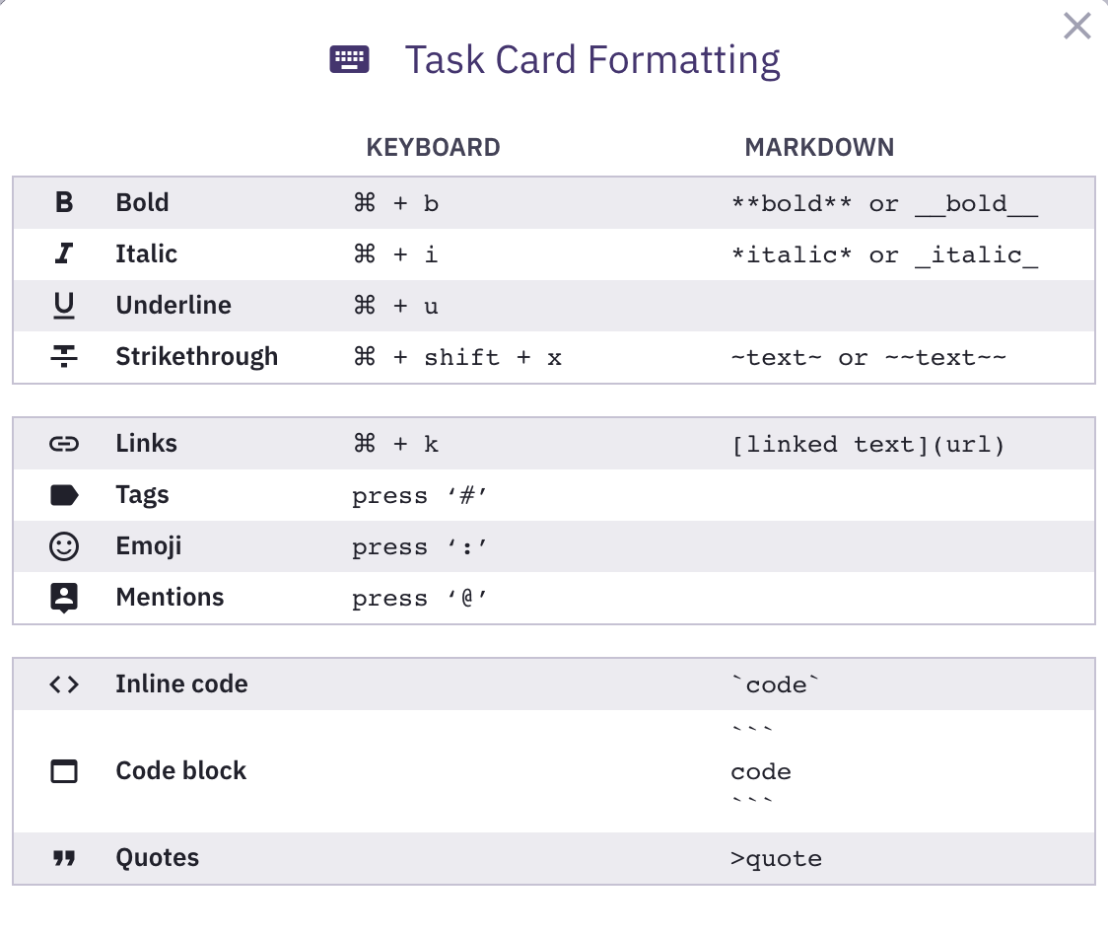Click the Bold B icon
This screenshot has width=1108, height=935.
click(x=64, y=202)
